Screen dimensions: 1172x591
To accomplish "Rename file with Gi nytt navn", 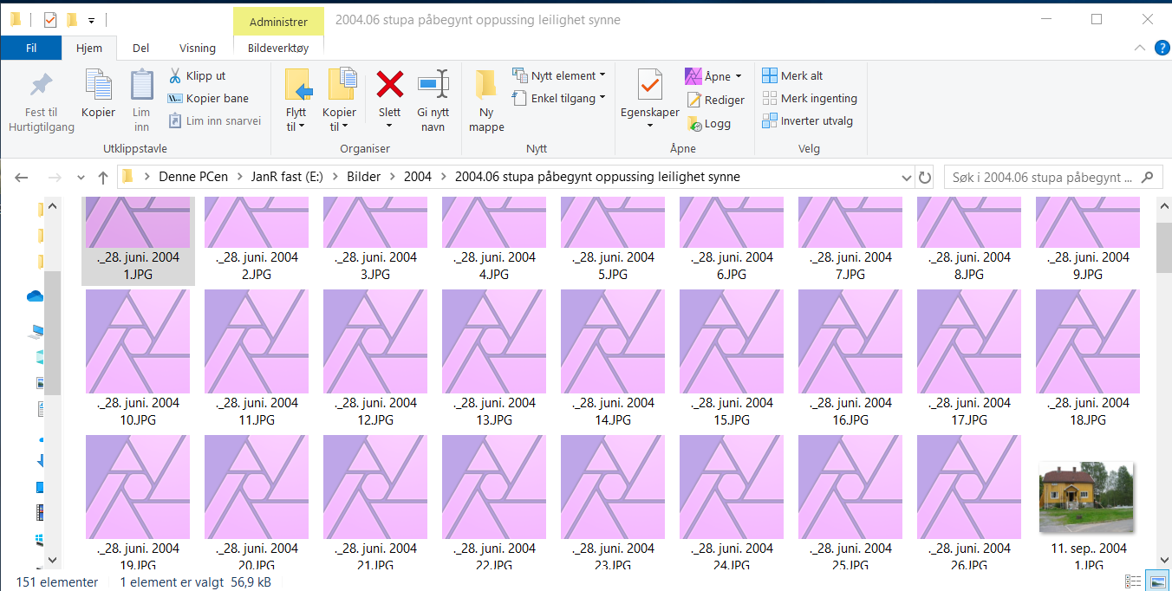I will (433, 101).
